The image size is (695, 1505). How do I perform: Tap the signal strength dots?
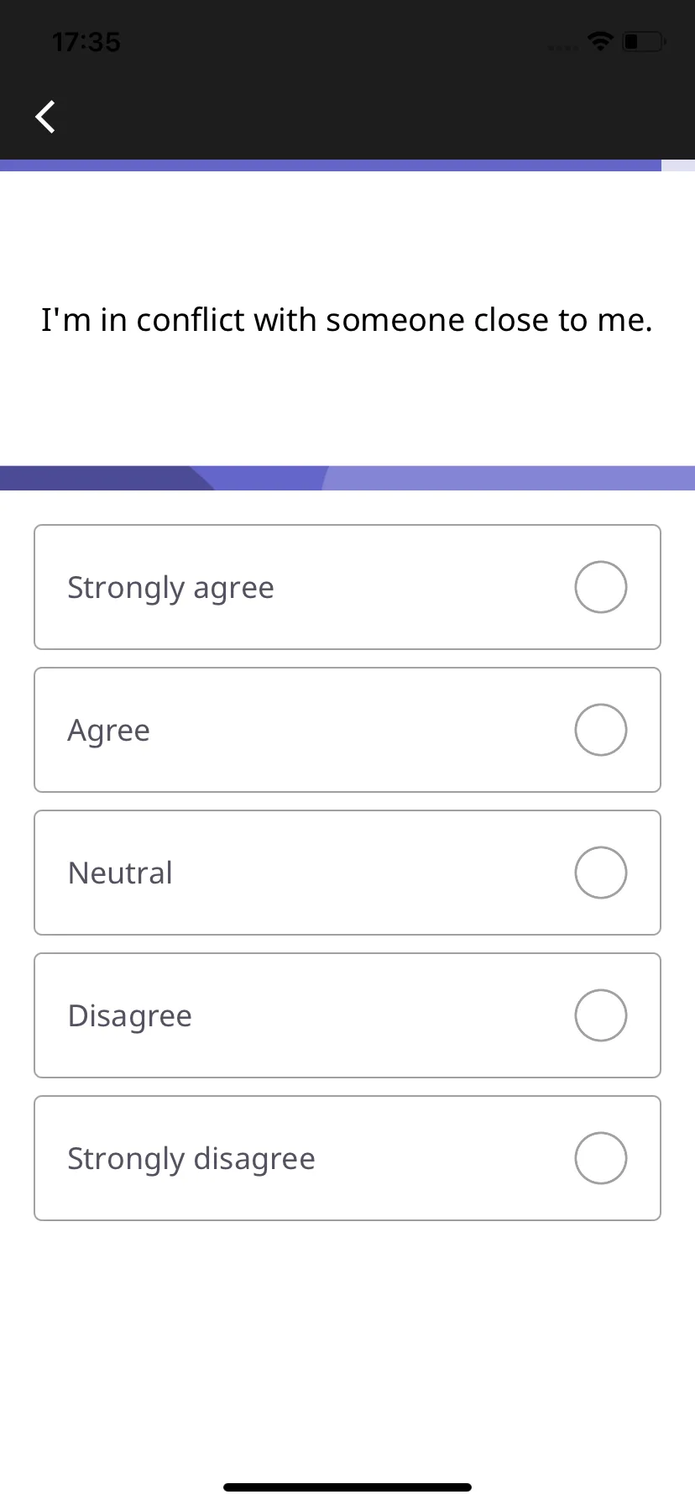563,48
